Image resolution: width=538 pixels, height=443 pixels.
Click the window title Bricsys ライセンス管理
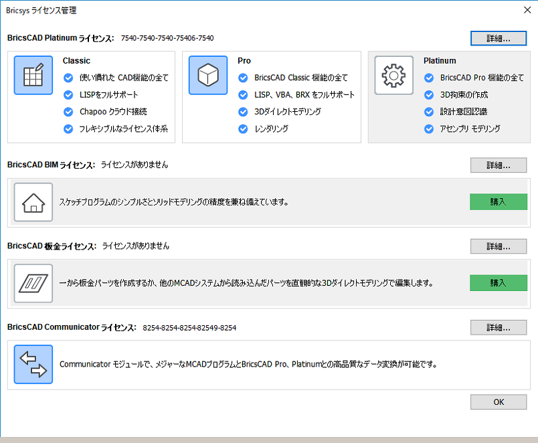coord(41,10)
